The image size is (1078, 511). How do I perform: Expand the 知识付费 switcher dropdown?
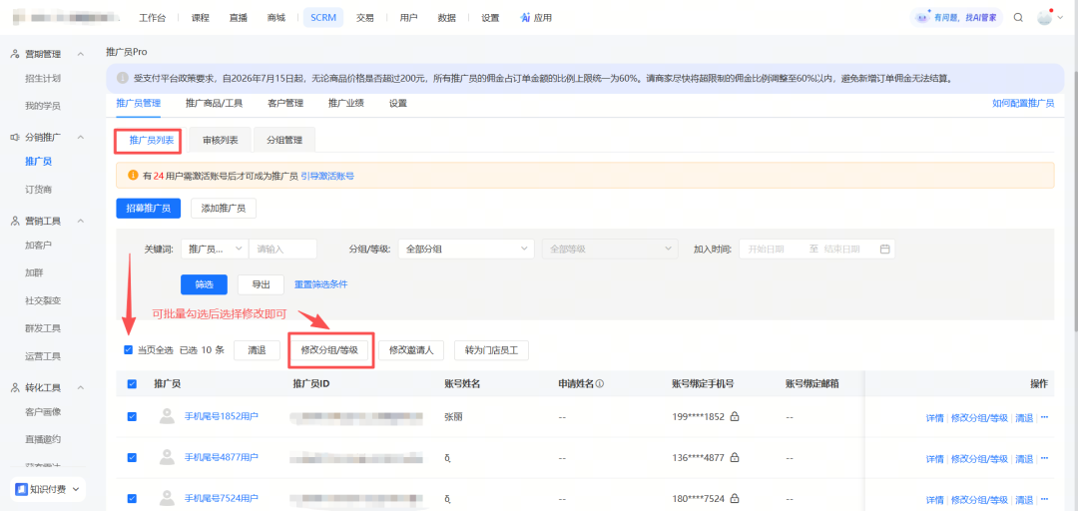[75, 489]
